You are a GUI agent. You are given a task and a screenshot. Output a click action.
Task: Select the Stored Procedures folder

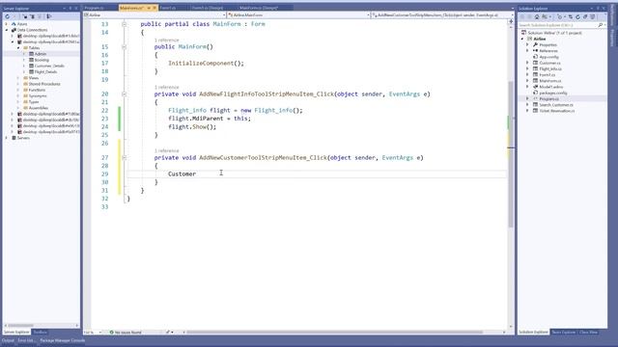tap(44, 84)
